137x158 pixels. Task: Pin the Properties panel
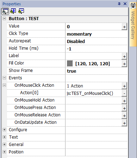point(119,4)
